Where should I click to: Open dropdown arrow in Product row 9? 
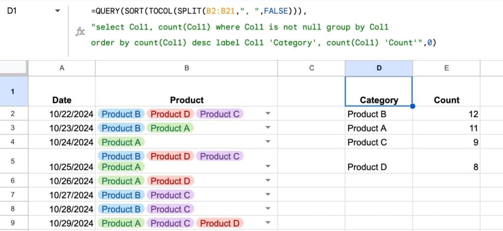(x=268, y=223)
